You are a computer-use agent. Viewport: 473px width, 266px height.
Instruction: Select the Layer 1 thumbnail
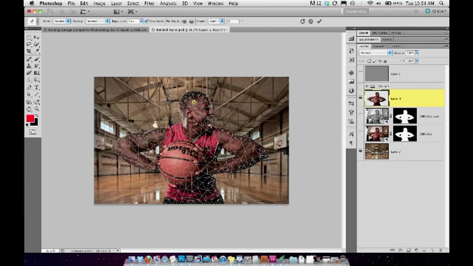tap(377, 98)
